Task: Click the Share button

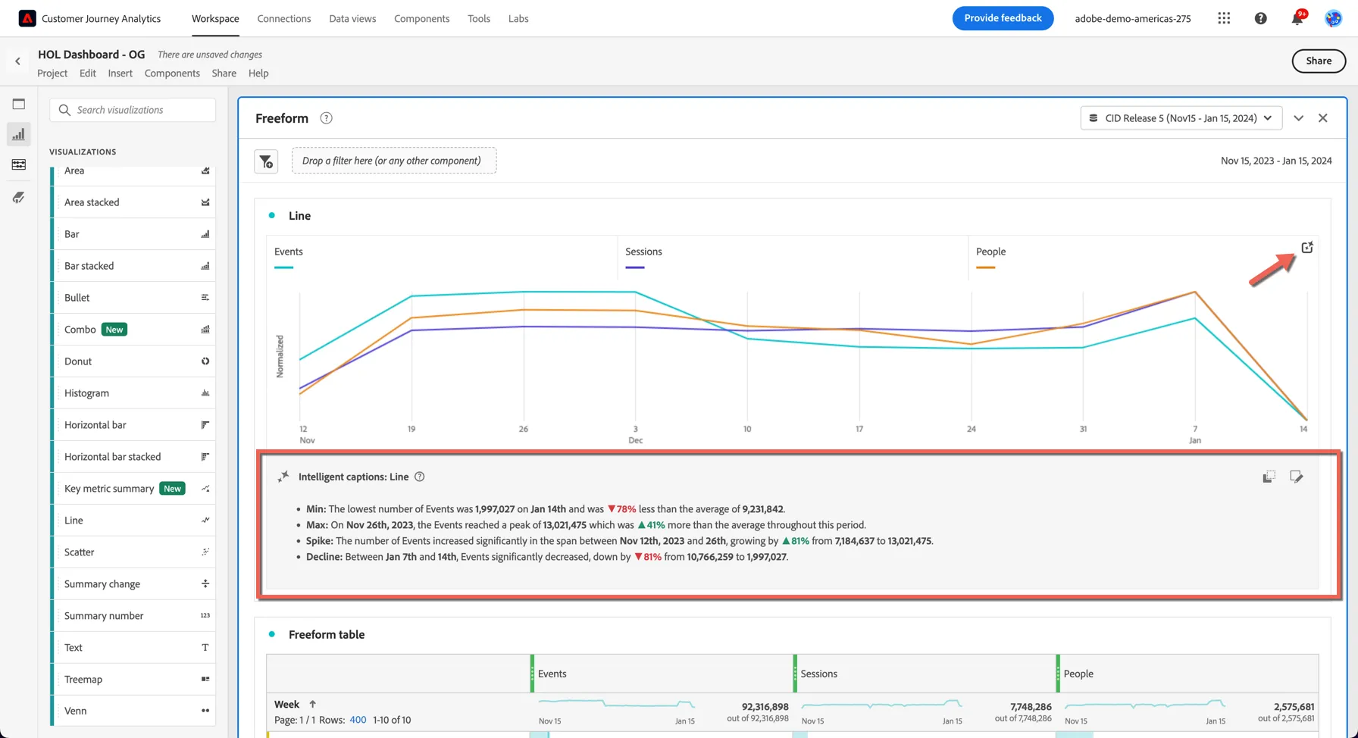Action: pos(1319,61)
